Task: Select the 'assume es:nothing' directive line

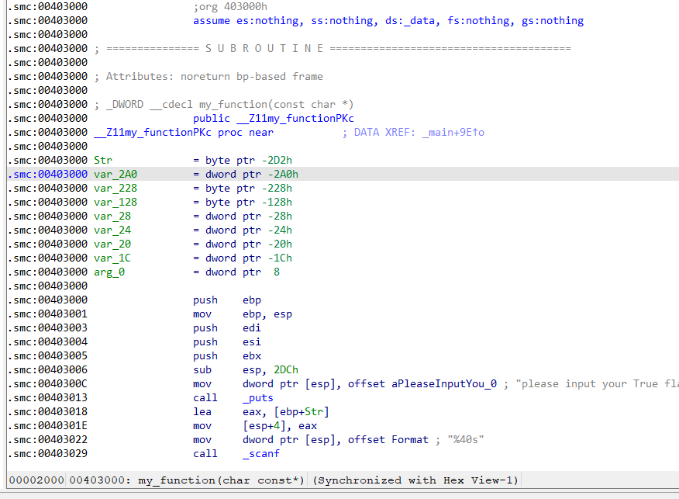Action: [388, 20]
